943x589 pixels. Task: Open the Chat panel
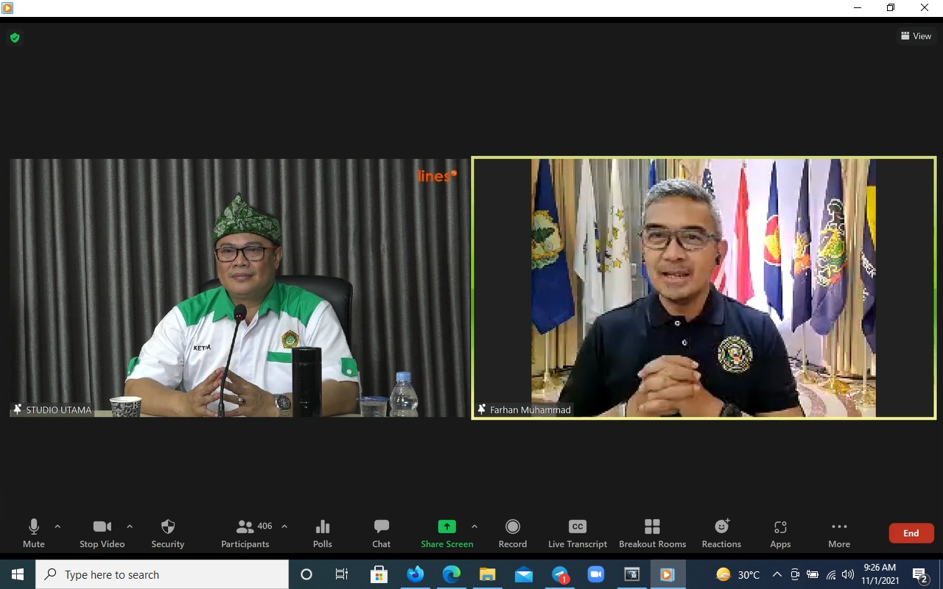pyautogui.click(x=382, y=534)
